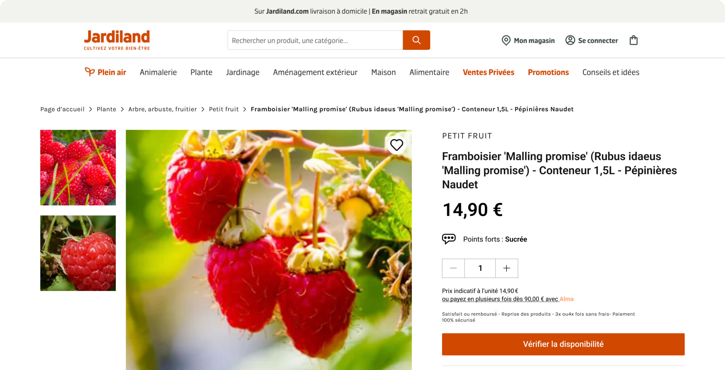Click the Mon magasin location pin icon

[x=506, y=40]
